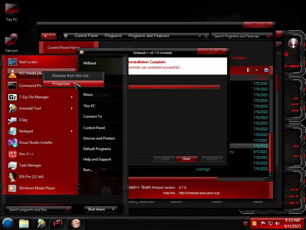The image size is (306, 230).
Task: Click the red toolbox taskbar icon
Action: [58, 223]
